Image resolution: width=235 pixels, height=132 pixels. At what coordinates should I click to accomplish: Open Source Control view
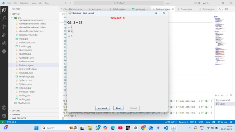[4, 27]
